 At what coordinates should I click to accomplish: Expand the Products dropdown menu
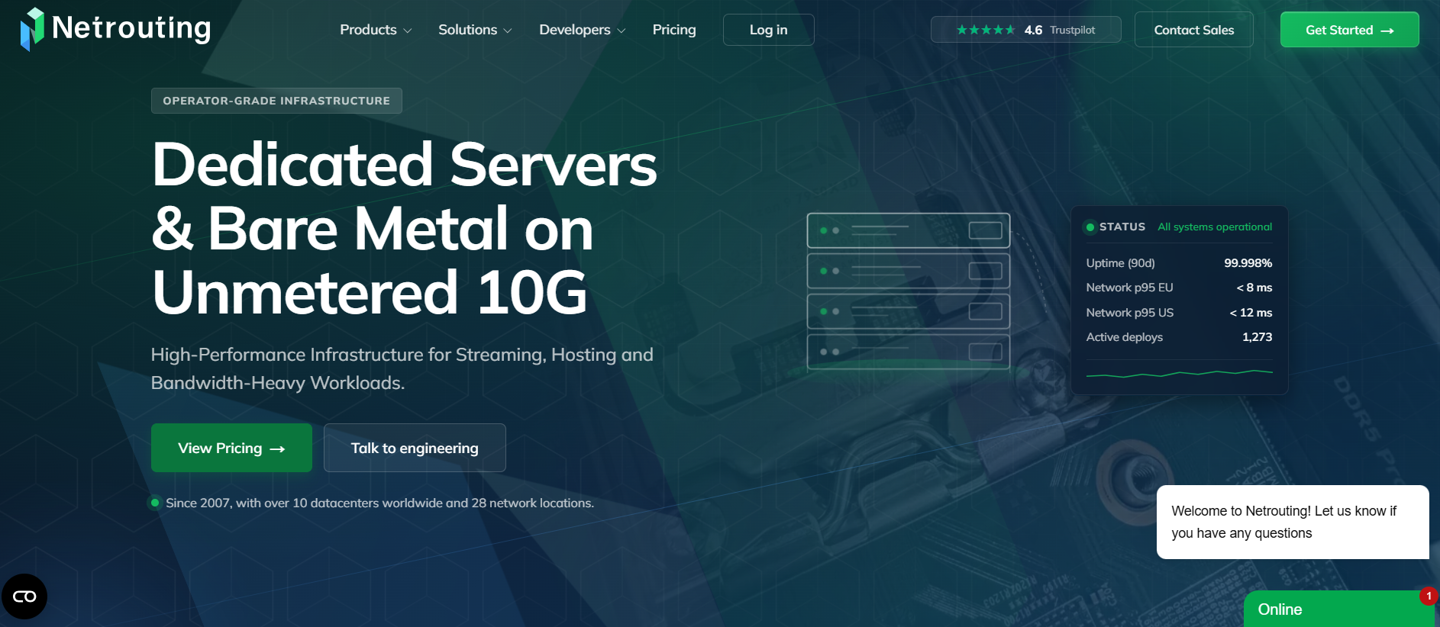(x=376, y=30)
